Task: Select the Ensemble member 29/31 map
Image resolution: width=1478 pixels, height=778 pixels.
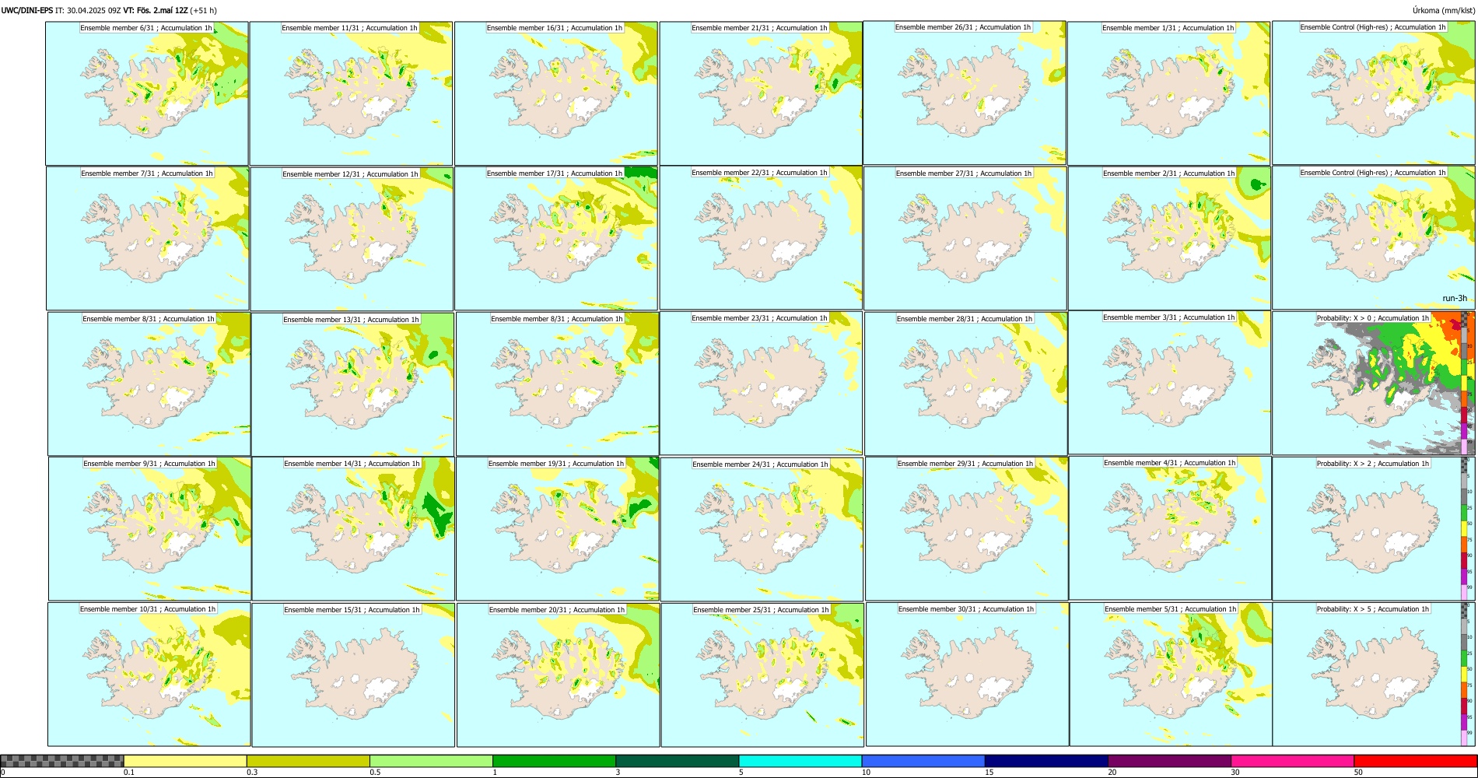Action: [967, 529]
